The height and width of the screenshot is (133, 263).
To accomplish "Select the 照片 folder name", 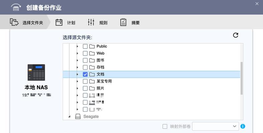I will [100, 88].
